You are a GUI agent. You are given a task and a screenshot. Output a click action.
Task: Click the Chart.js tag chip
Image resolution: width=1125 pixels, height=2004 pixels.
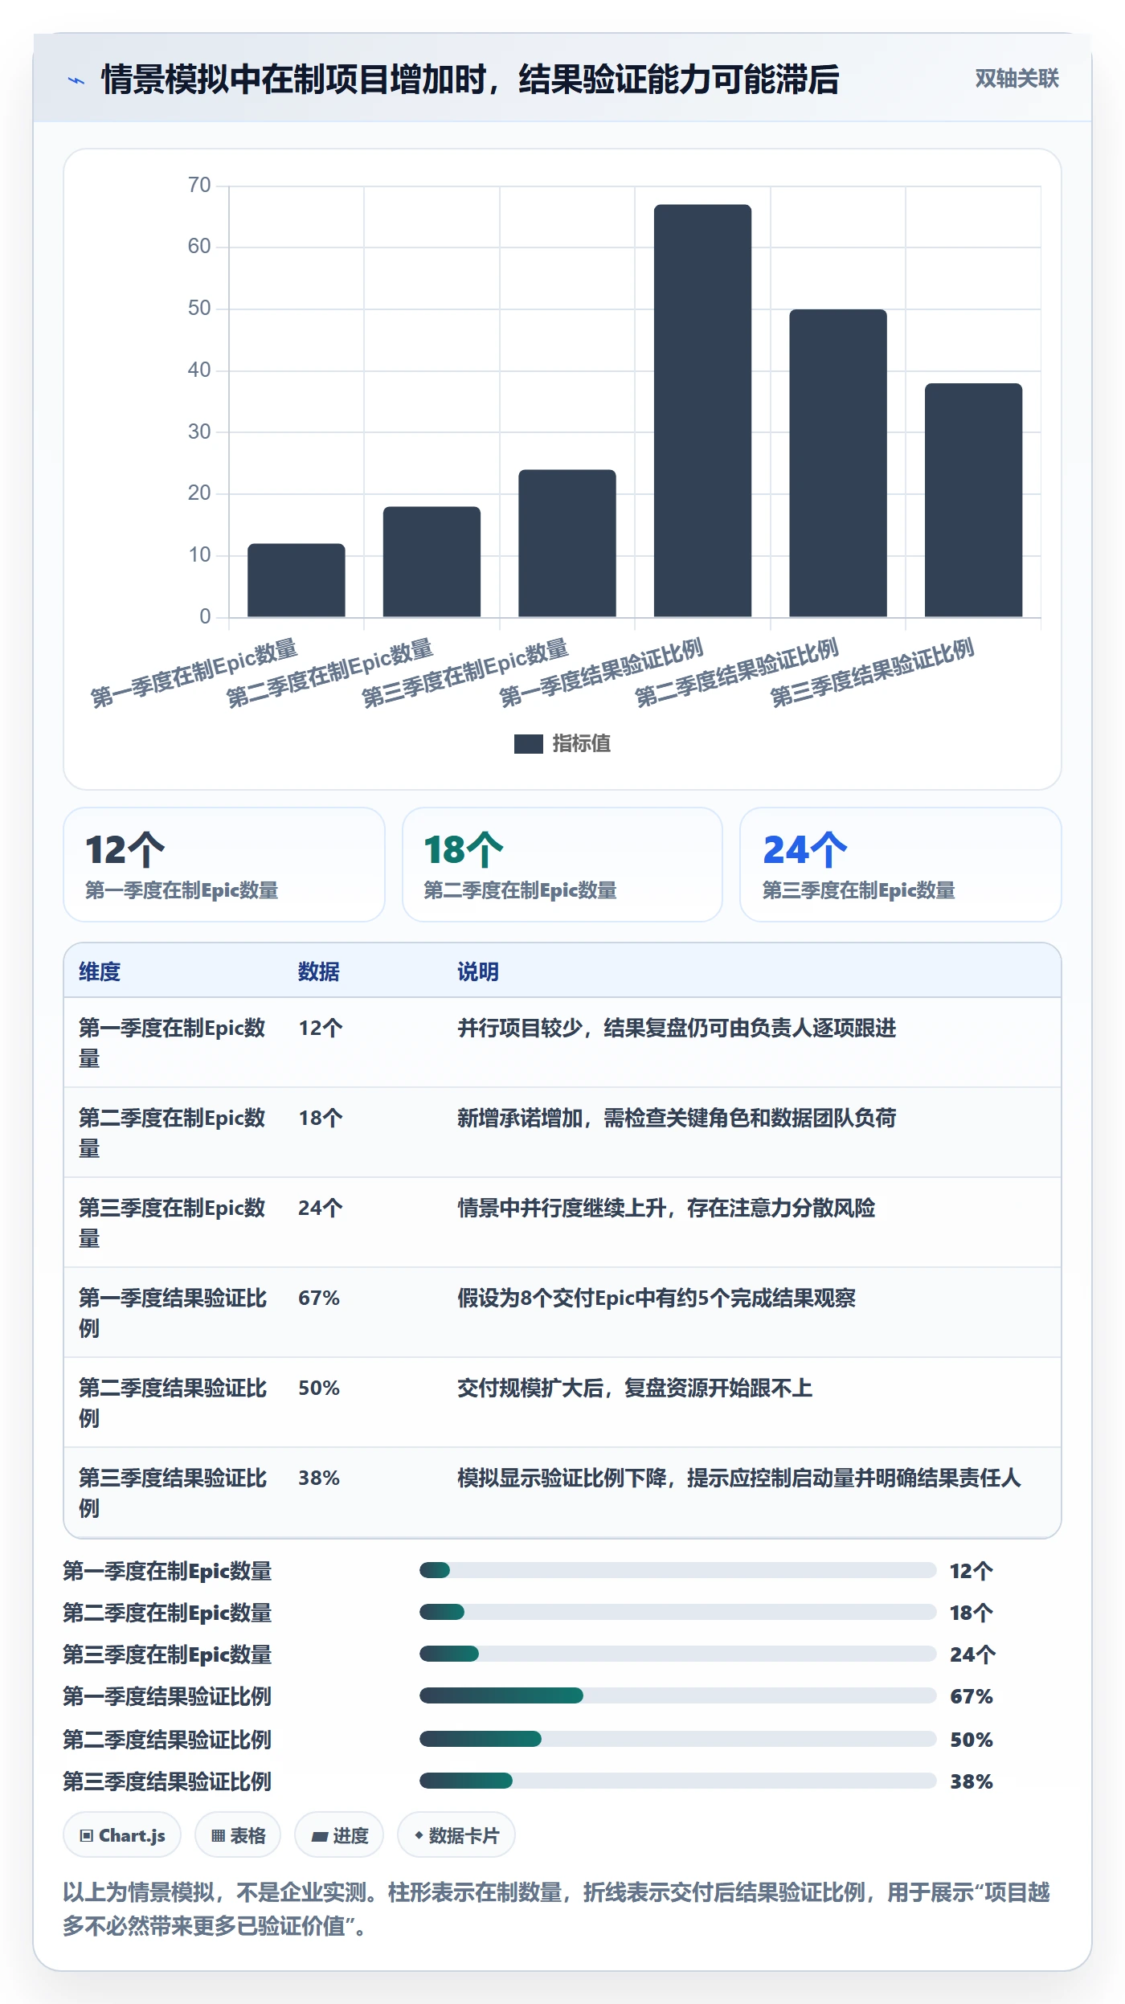coord(122,1835)
